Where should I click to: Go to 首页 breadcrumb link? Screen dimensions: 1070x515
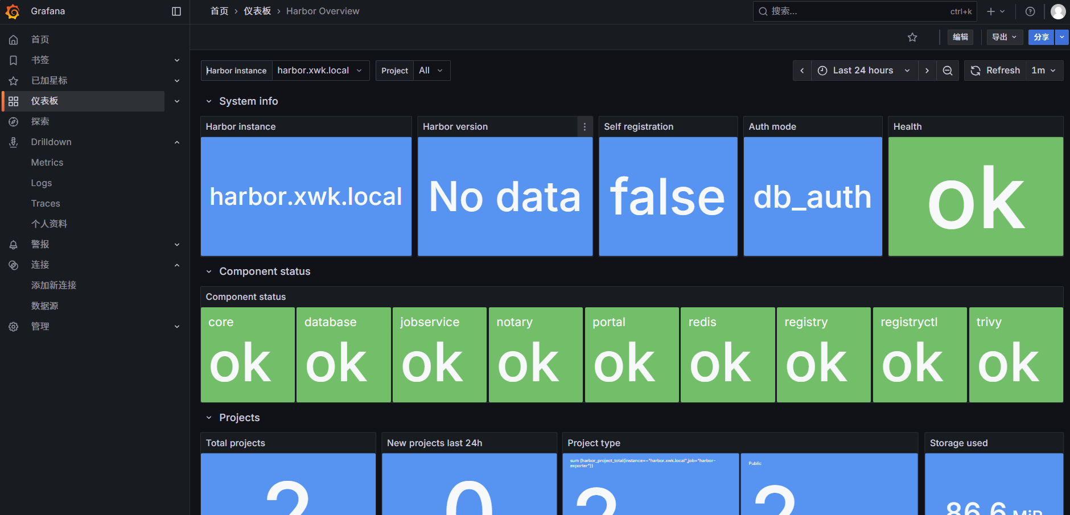coord(219,11)
